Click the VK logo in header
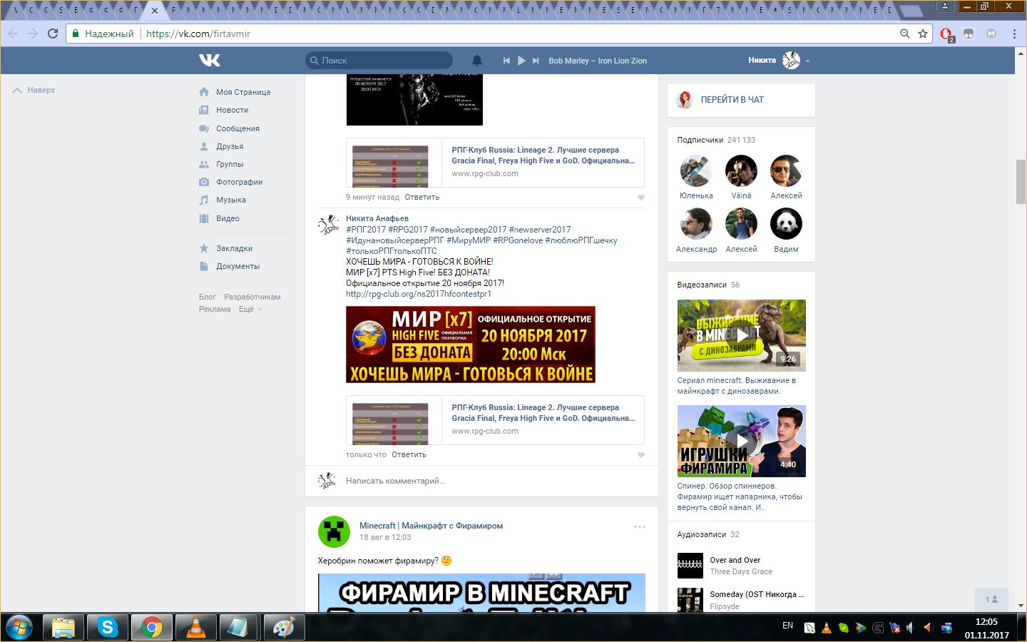The width and height of the screenshot is (1027, 642). pos(209,61)
